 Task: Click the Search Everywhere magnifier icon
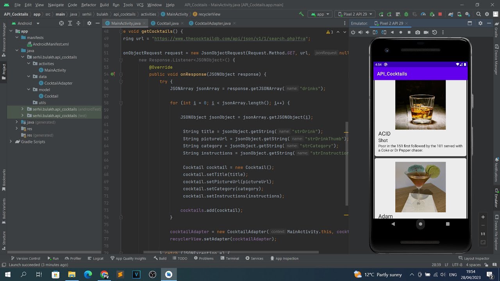tap(479, 14)
